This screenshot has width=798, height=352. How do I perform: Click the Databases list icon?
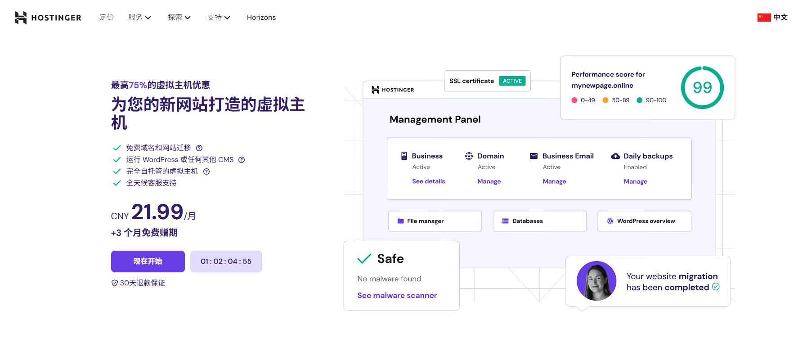505,221
